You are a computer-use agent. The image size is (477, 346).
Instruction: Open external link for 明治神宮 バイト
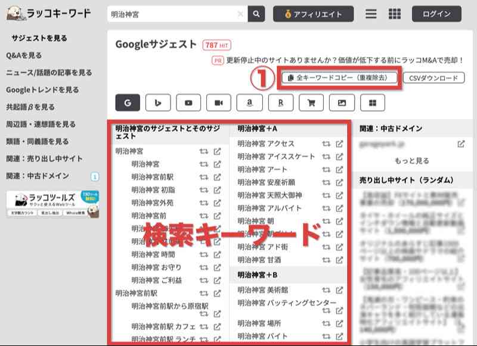tap(339, 336)
